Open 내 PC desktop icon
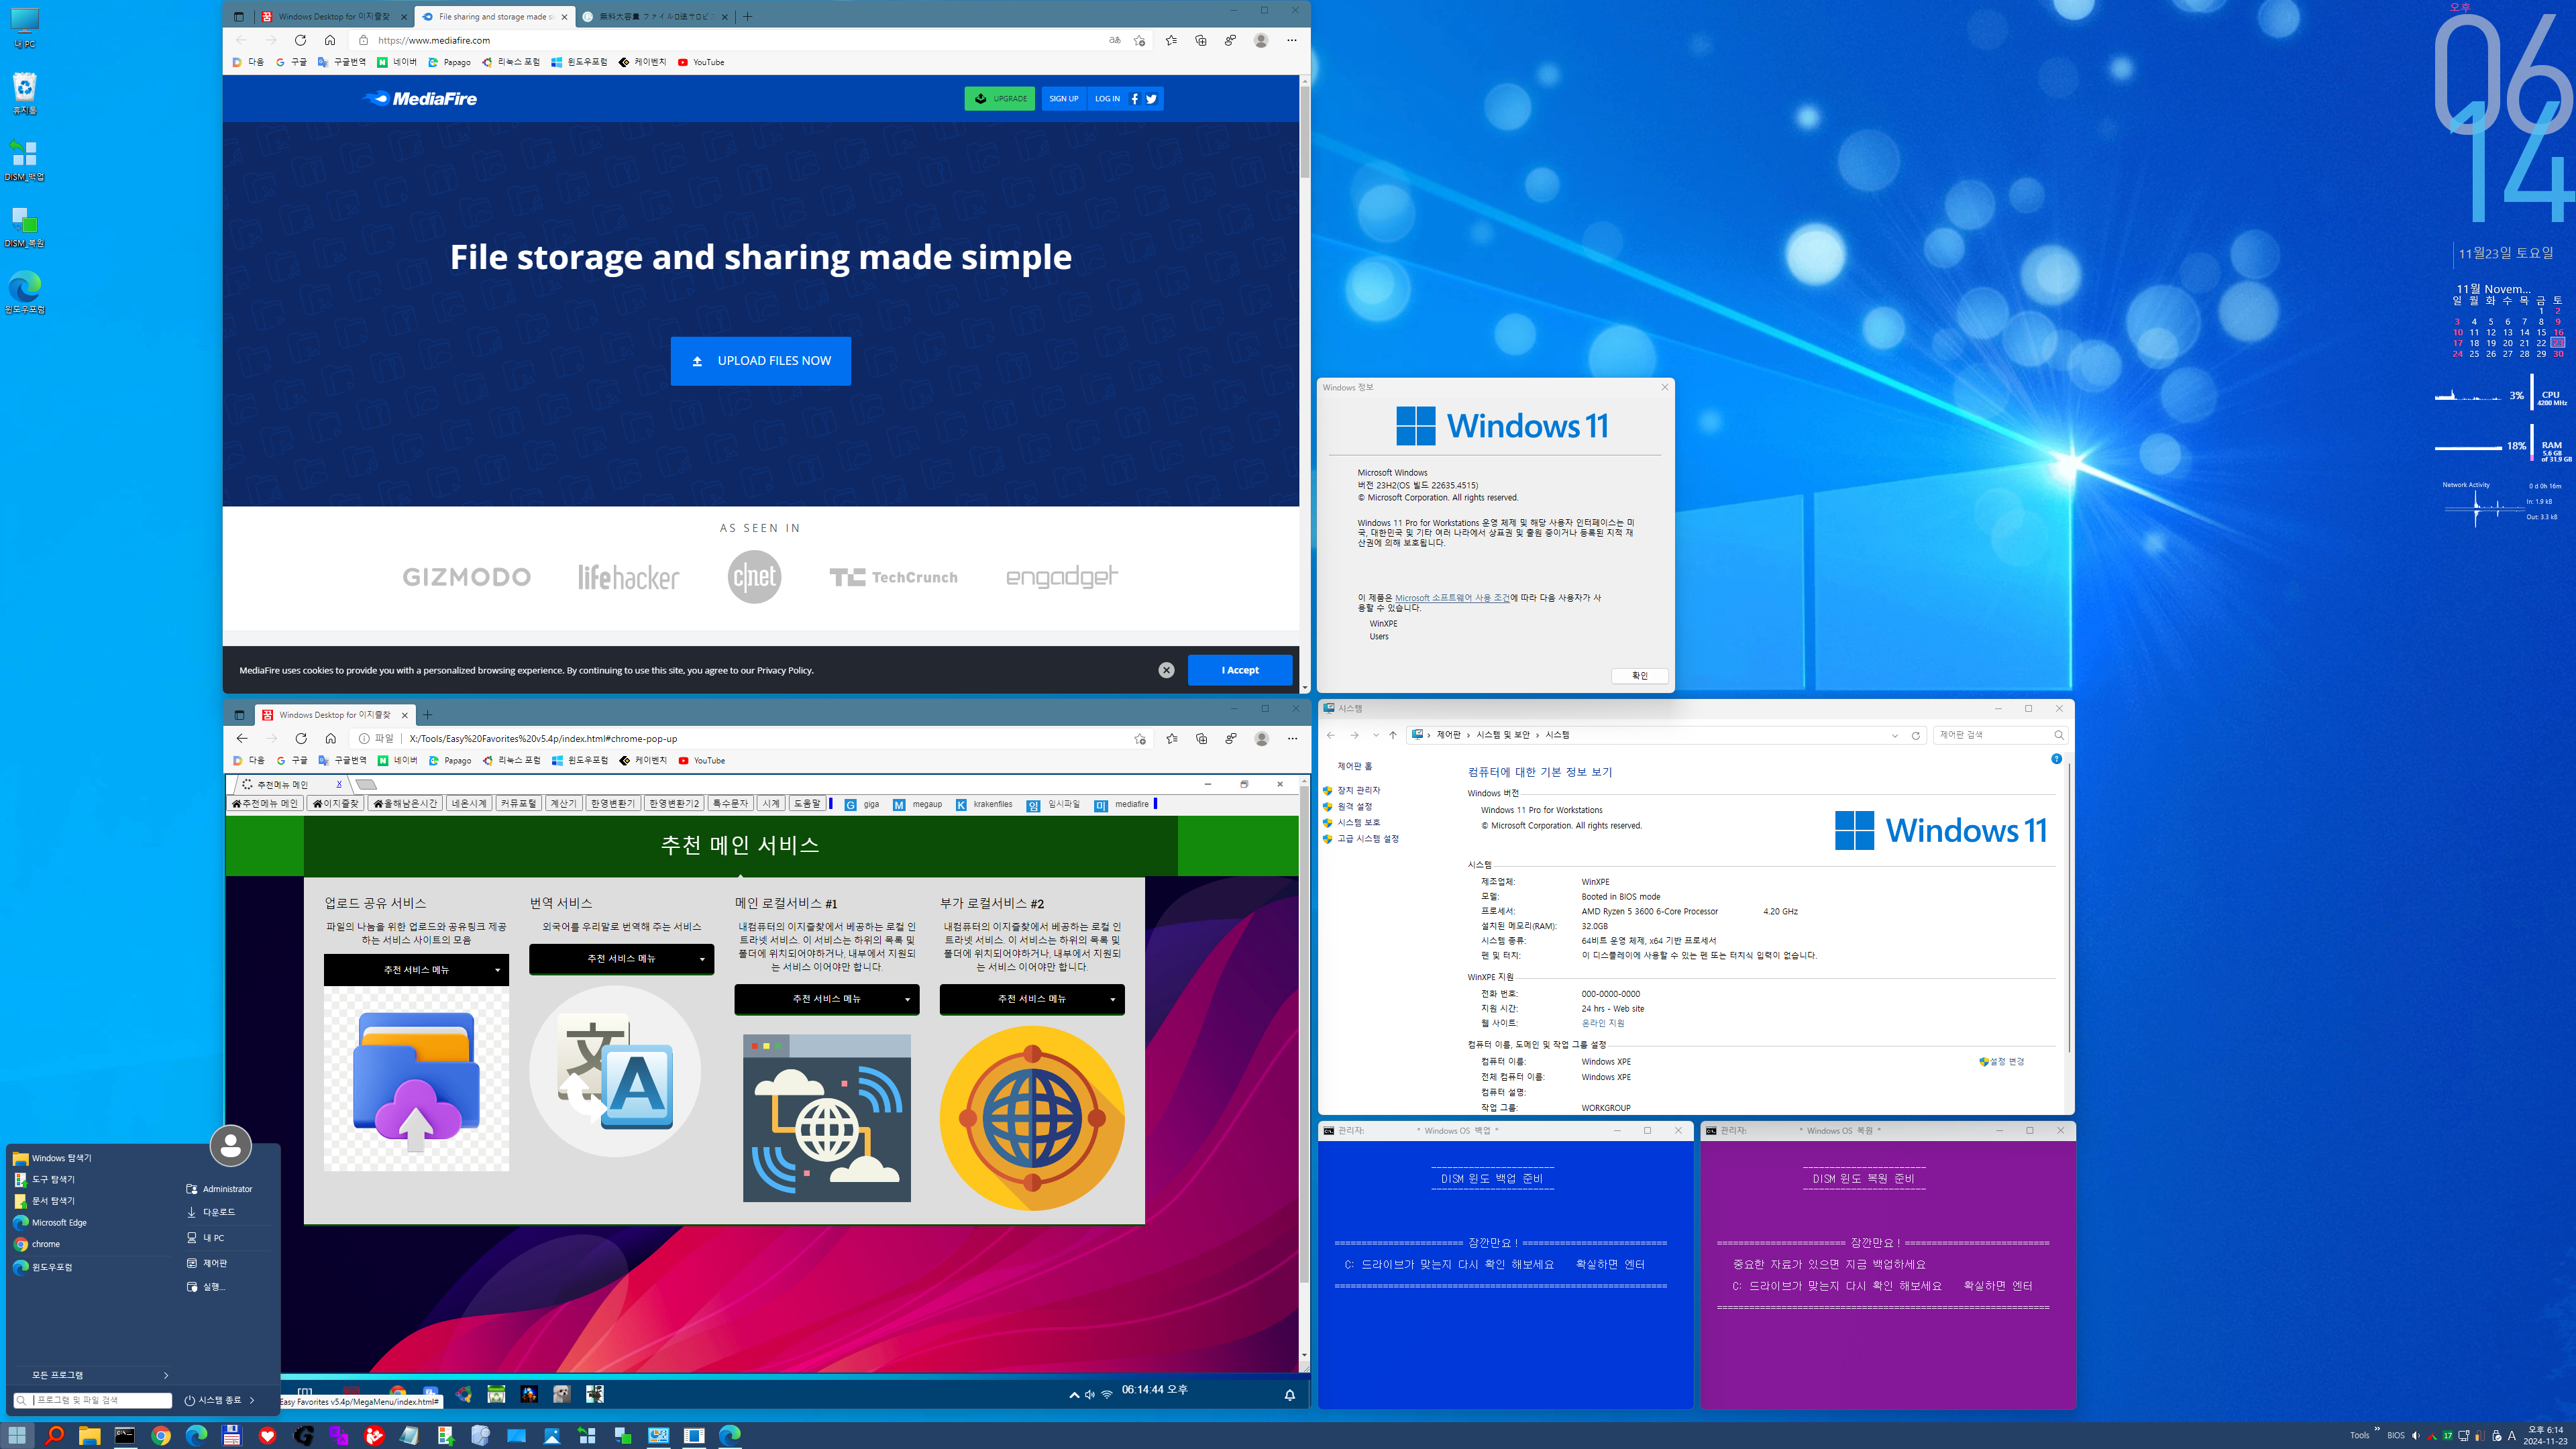Image resolution: width=2576 pixels, height=1449 pixels. (24, 27)
